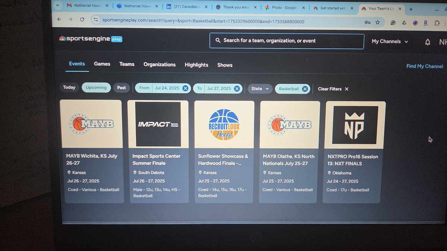The image size is (447, 251).
Task: Switch to the Highlights tab
Action: pos(196,65)
